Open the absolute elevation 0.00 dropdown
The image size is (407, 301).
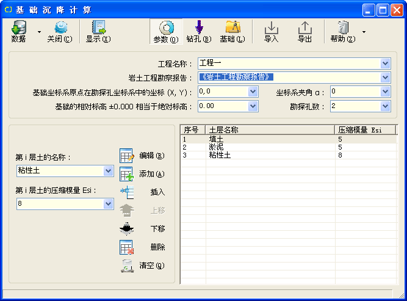253,106
